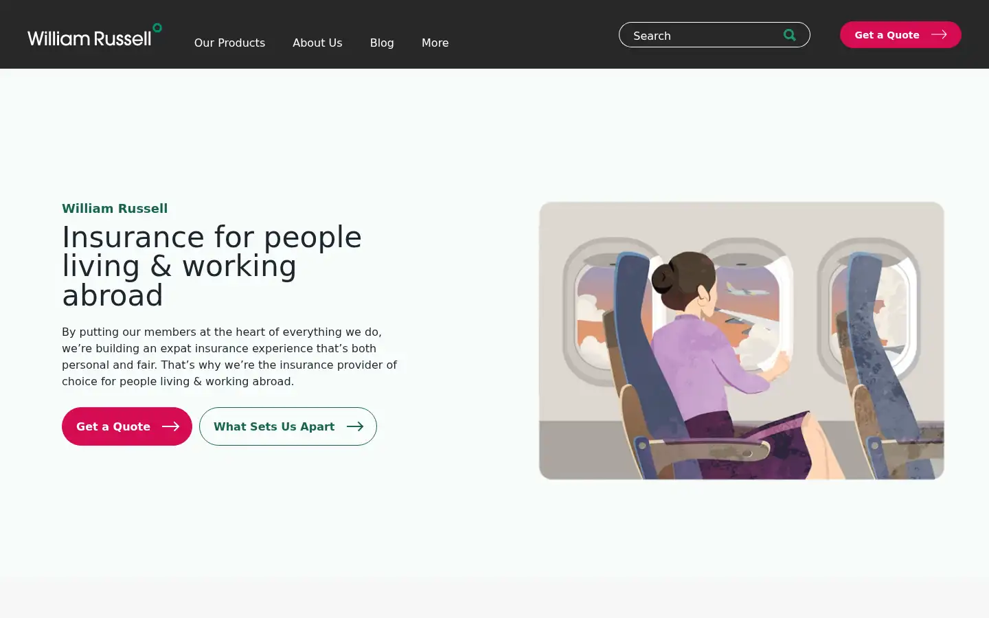Click hero Get a Quote button

coord(127,426)
